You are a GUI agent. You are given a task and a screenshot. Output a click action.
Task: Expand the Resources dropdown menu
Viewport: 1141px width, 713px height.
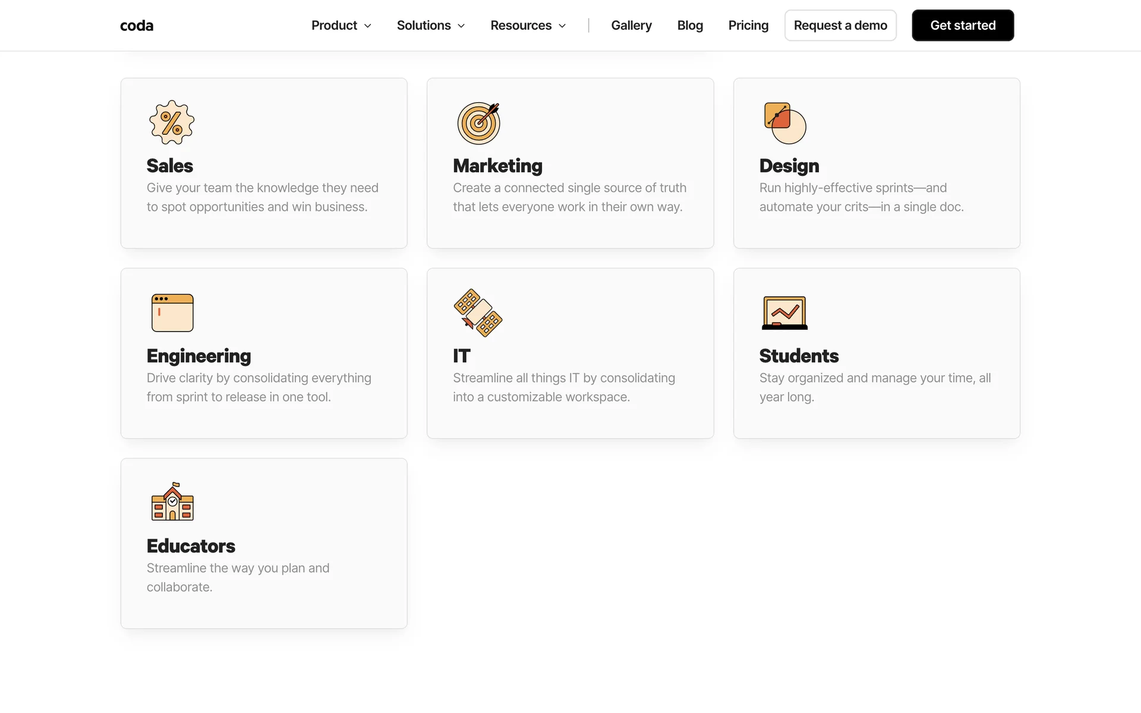tap(528, 26)
